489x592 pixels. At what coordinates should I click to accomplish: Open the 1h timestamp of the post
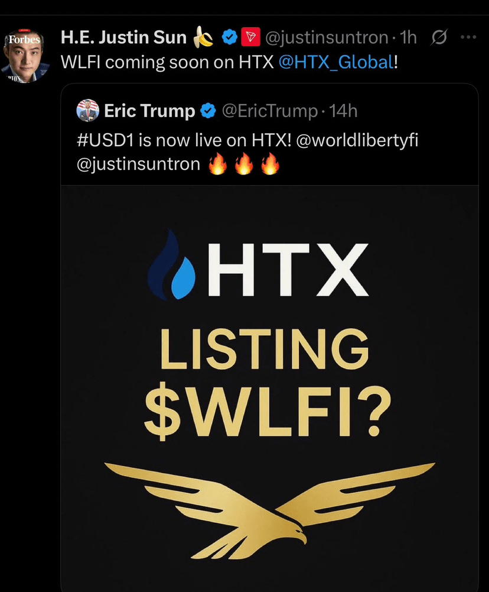click(408, 37)
